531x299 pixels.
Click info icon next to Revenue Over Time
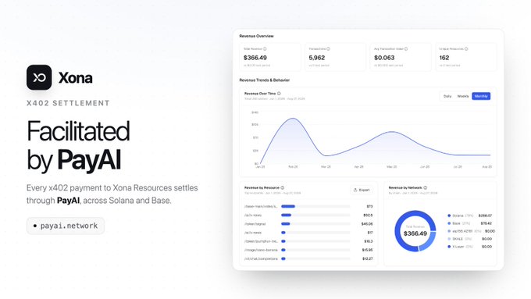tap(279, 94)
